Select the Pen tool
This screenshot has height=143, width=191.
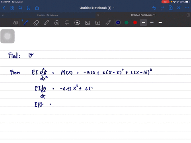point(25,23)
